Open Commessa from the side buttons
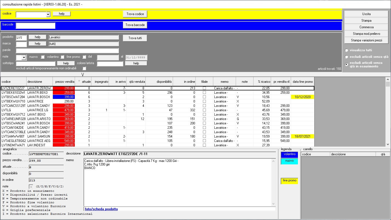 [x=366, y=27]
